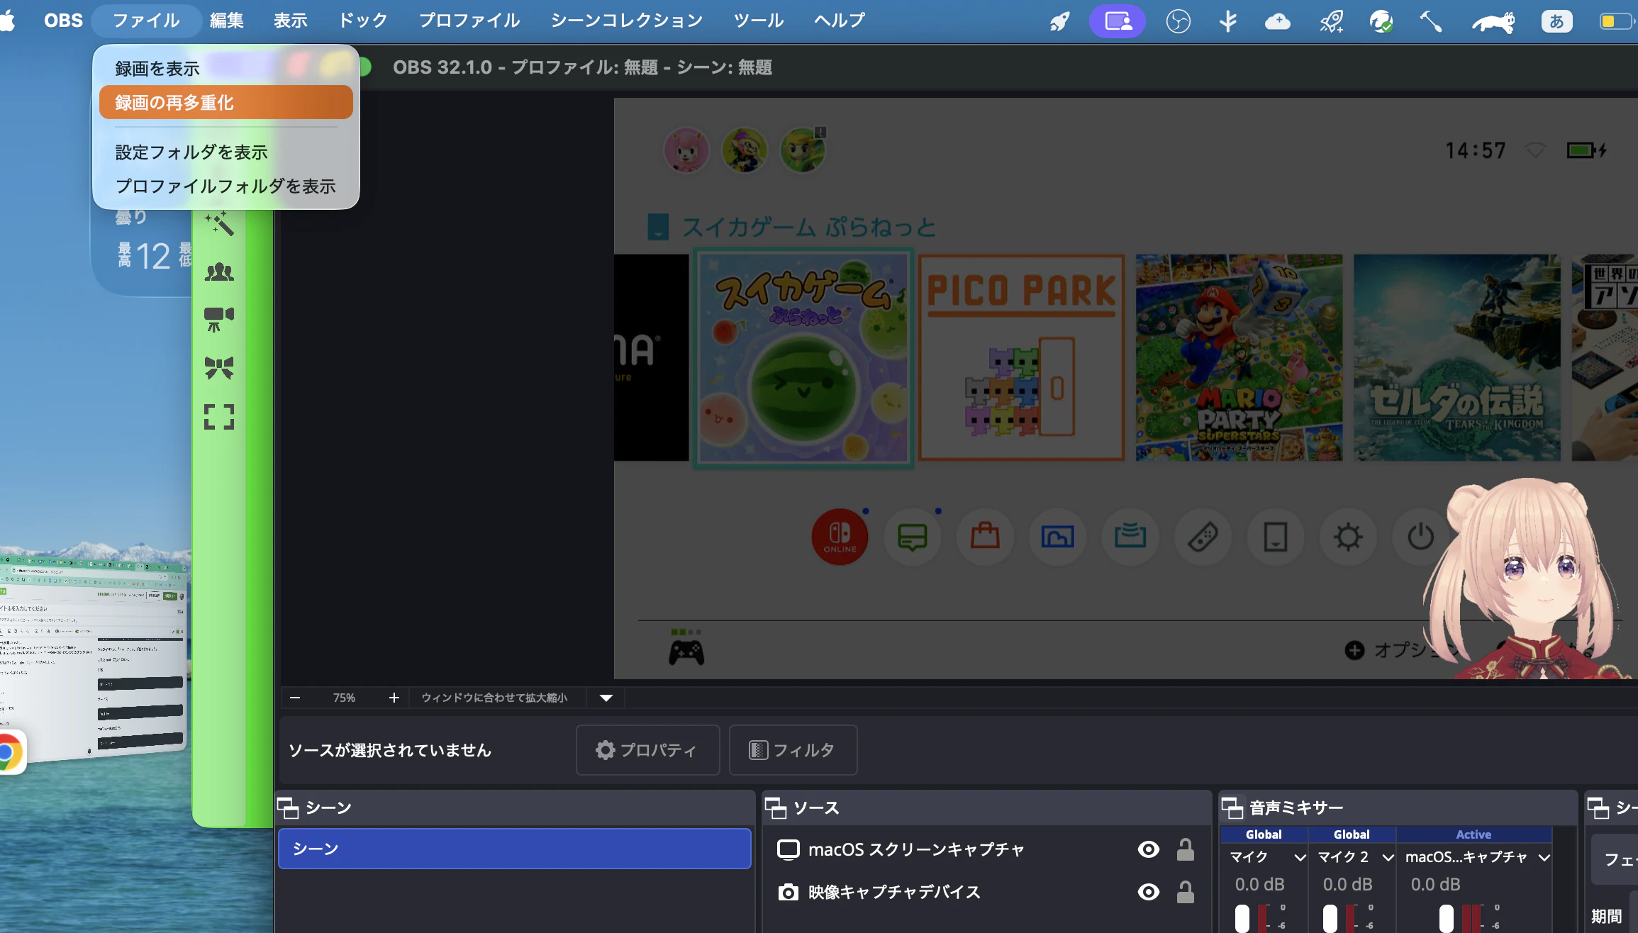The height and width of the screenshot is (933, 1638).
Task: Choose プロファイルフォルダを表示 menu entry
Action: 225,186
